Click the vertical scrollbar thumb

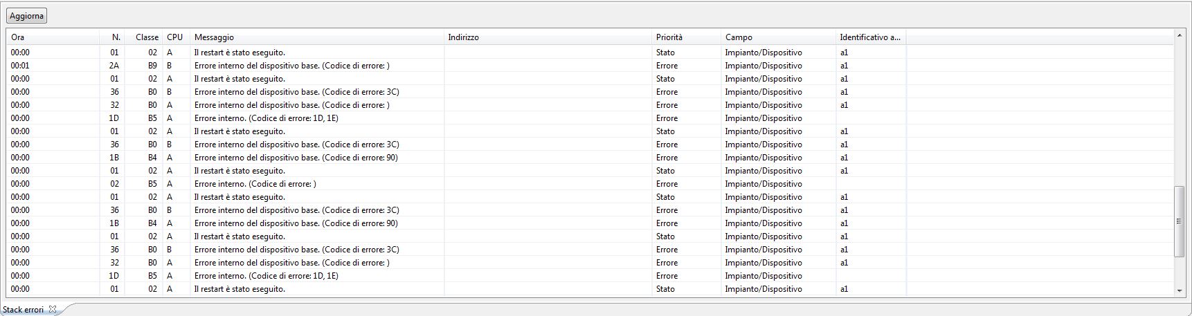point(1180,221)
